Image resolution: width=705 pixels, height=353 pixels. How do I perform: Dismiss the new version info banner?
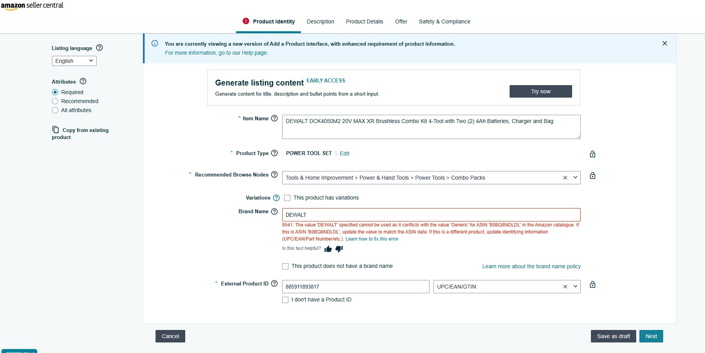tap(665, 43)
